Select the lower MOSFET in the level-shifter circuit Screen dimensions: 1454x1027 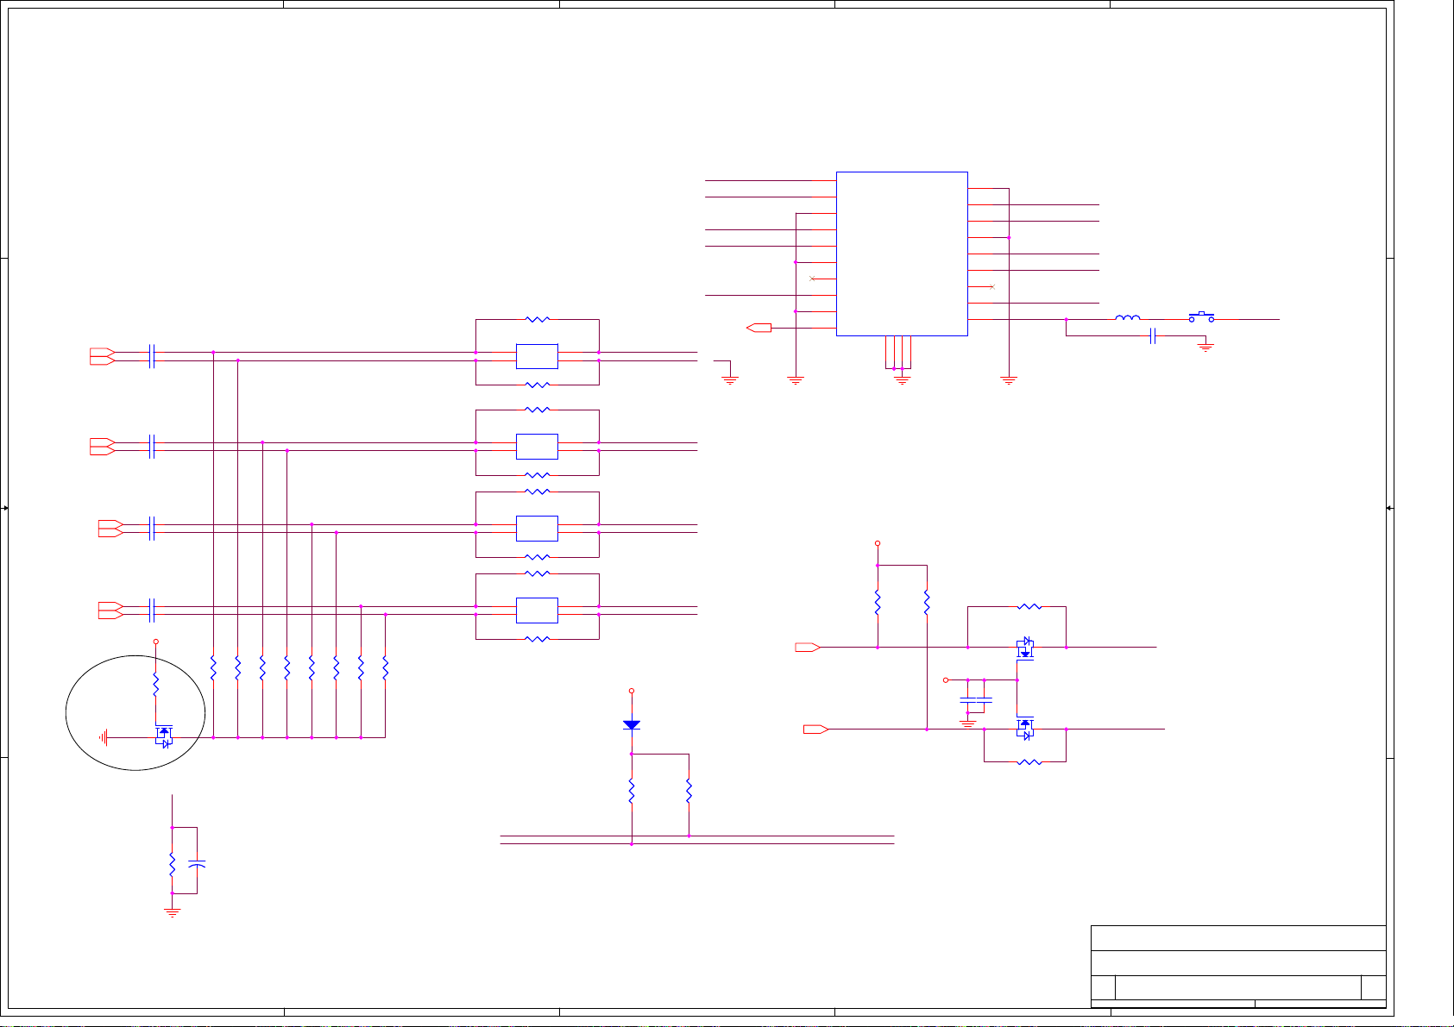pyautogui.click(x=1025, y=728)
